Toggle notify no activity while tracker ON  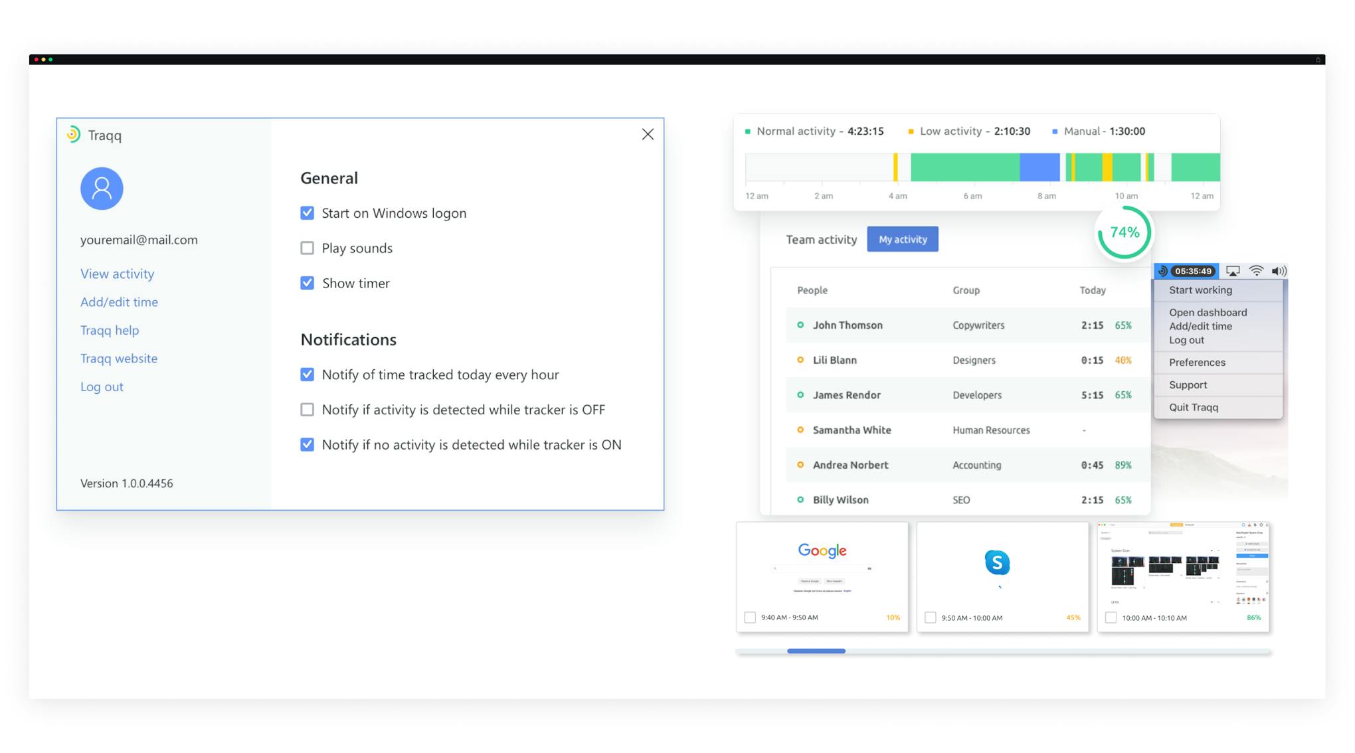(x=307, y=445)
